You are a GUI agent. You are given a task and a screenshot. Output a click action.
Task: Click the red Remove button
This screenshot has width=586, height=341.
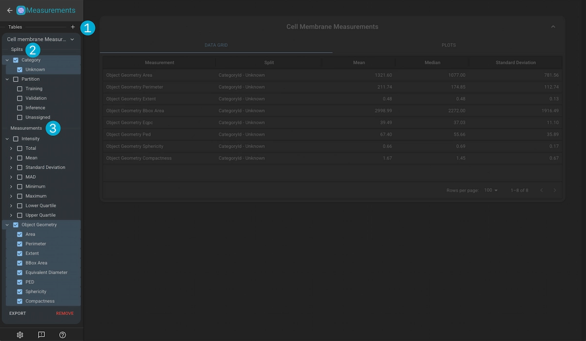pos(64,313)
